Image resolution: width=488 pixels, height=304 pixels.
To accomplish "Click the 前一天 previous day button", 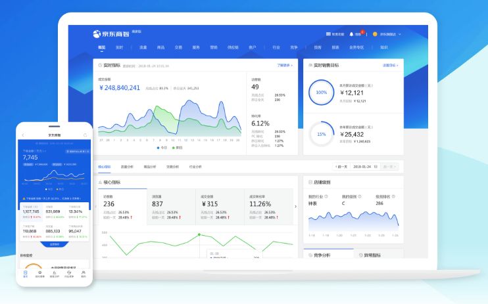I will (341, 167).
